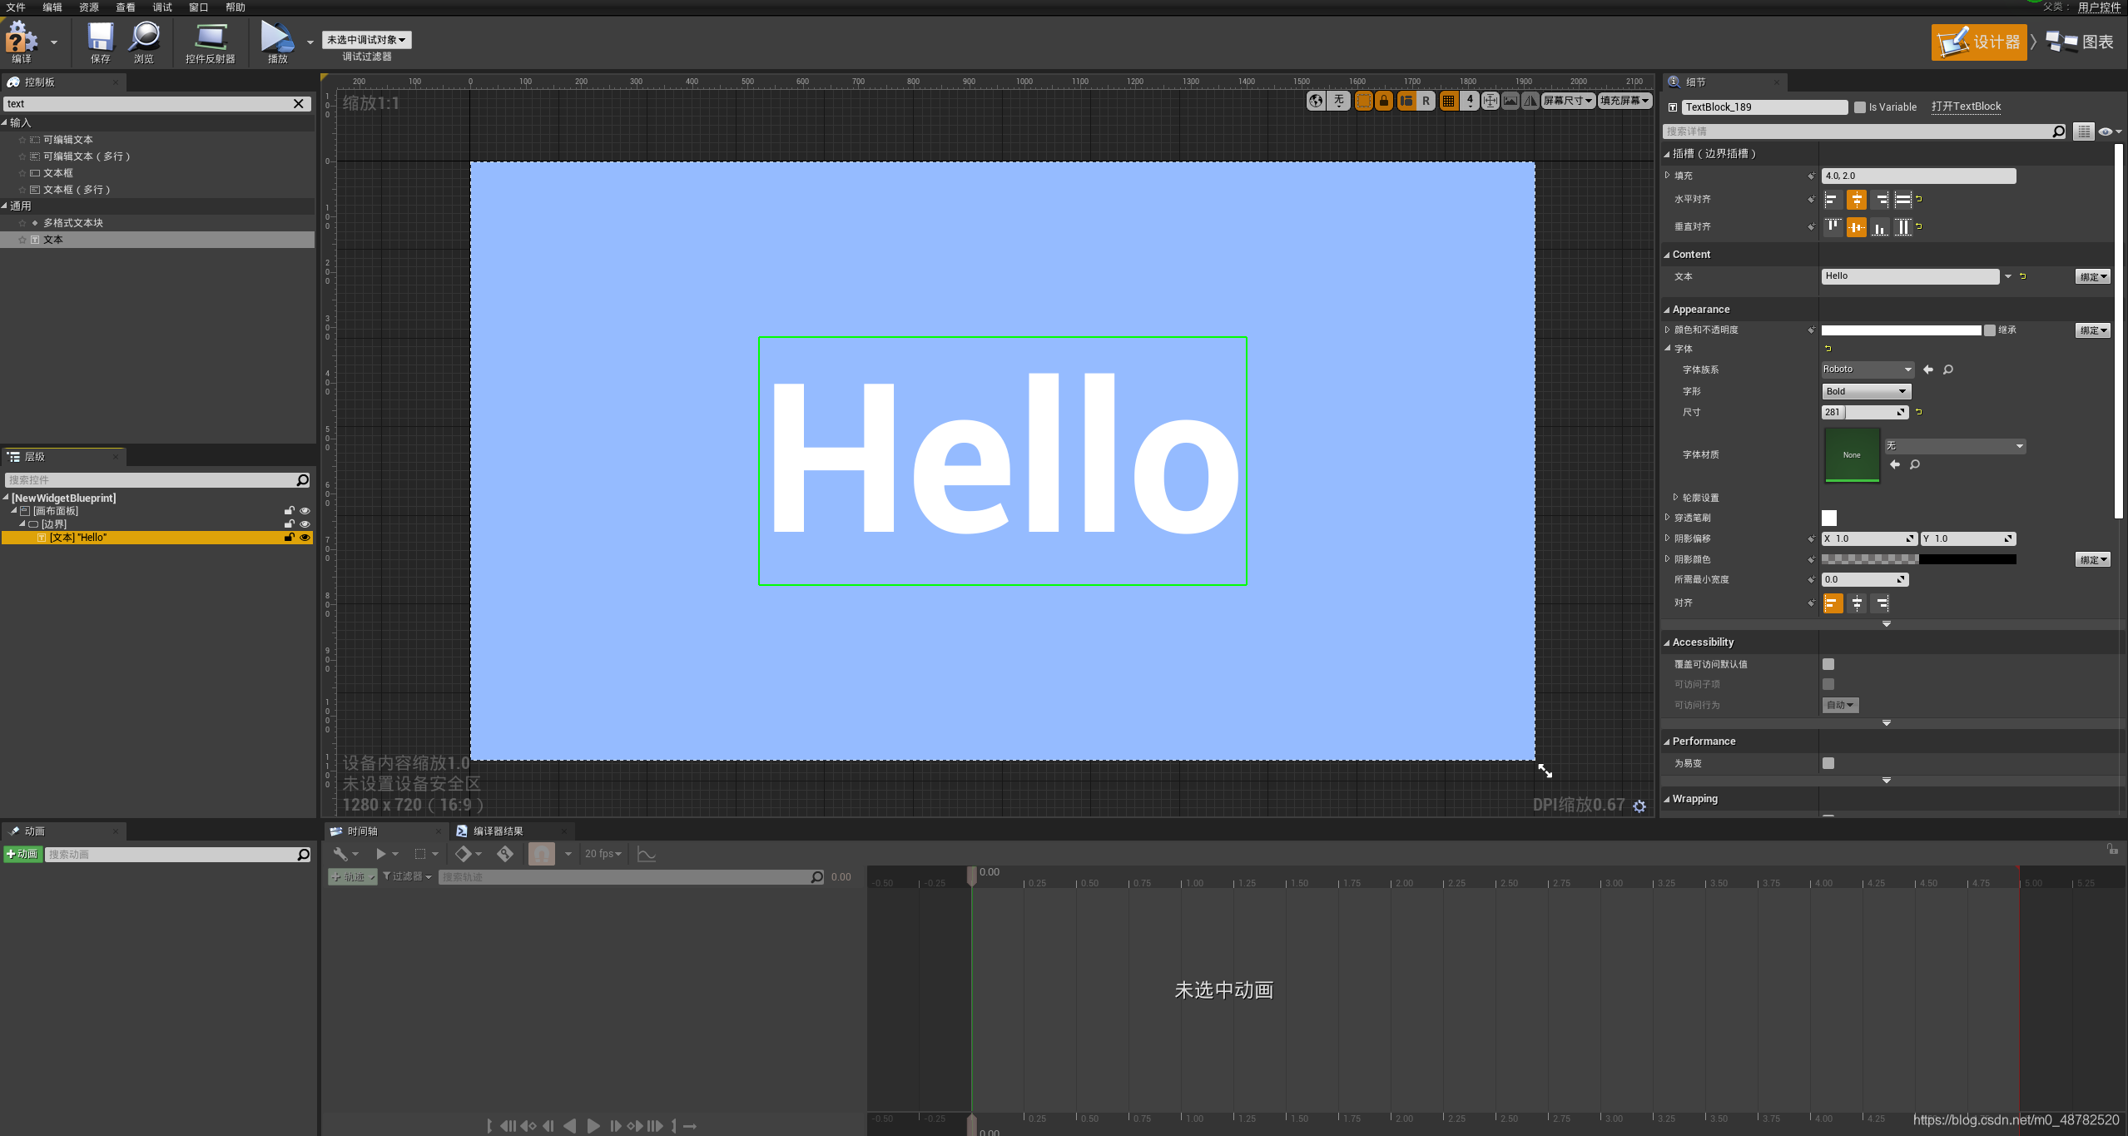This screenshot has height=1136, width=2128.
Task: Switch to the Graph (图表) mode
Action: coord(2079,42)
